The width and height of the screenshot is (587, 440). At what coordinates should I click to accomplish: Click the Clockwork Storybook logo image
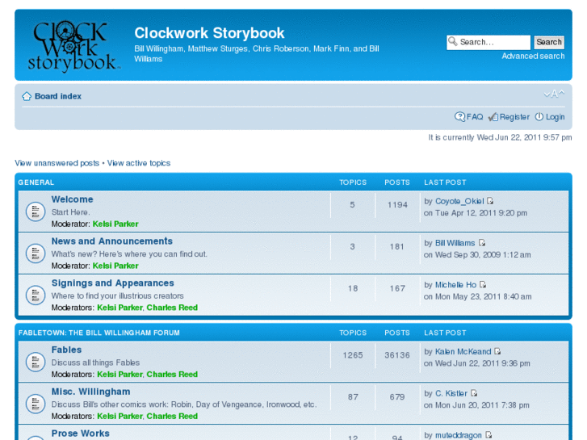(x=73, y=46)
